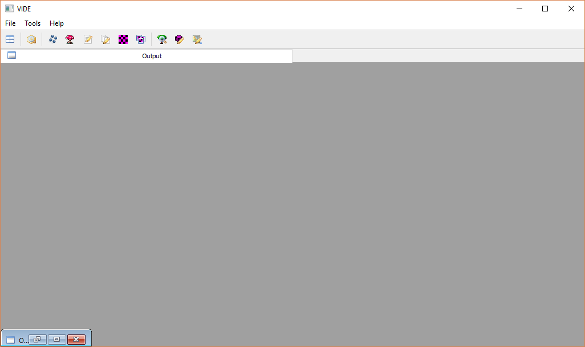
Task: Click the blue dots cluster toolbar icon
Action: click(53, 39)
